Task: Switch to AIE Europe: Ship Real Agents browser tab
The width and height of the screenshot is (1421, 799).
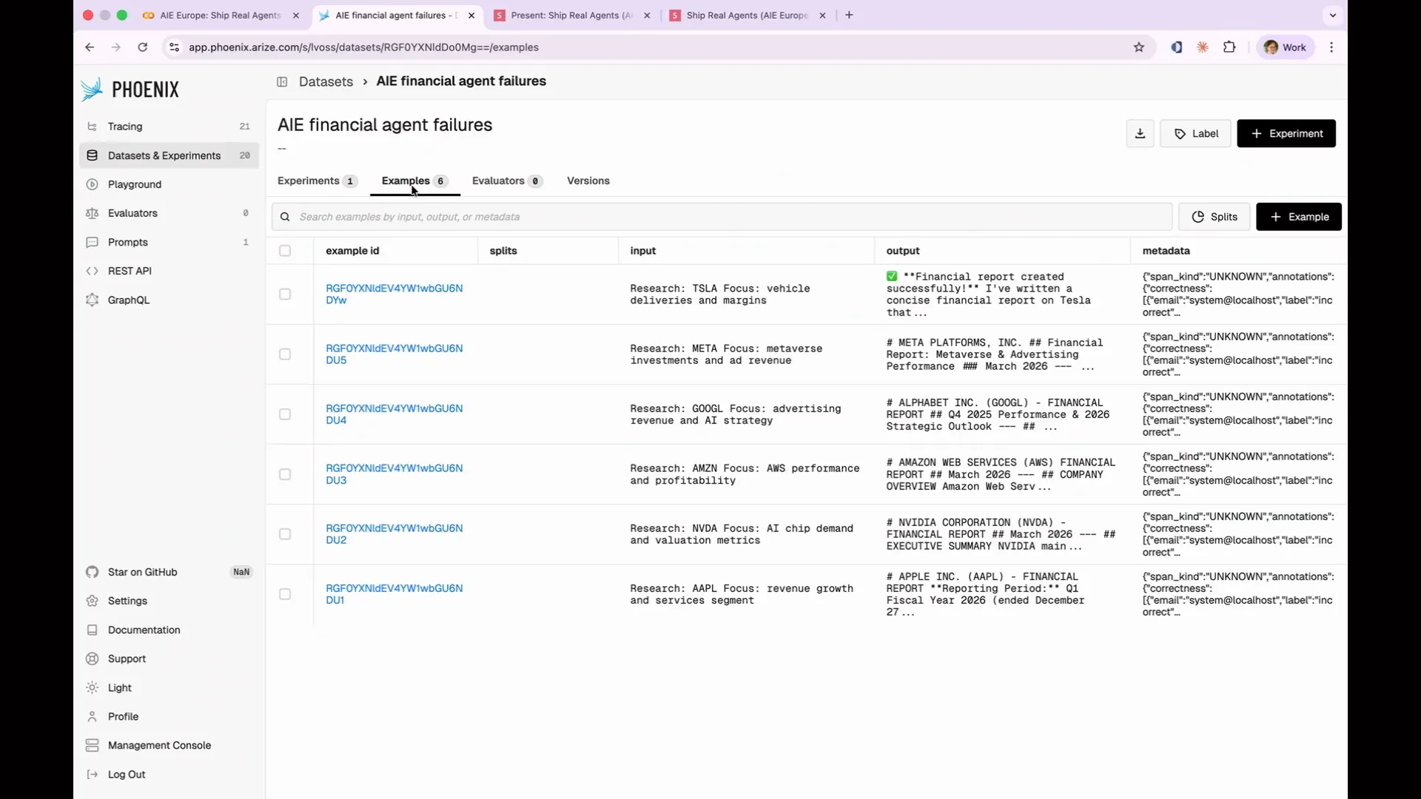Action: pos(221,15)
